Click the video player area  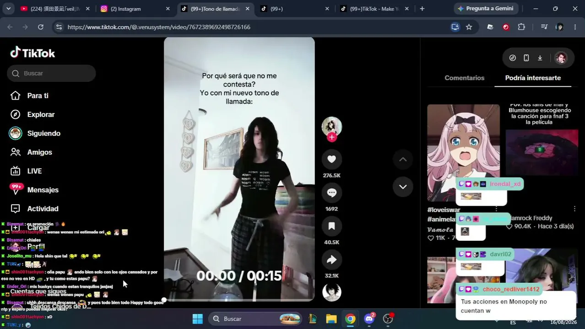point(239,169)
